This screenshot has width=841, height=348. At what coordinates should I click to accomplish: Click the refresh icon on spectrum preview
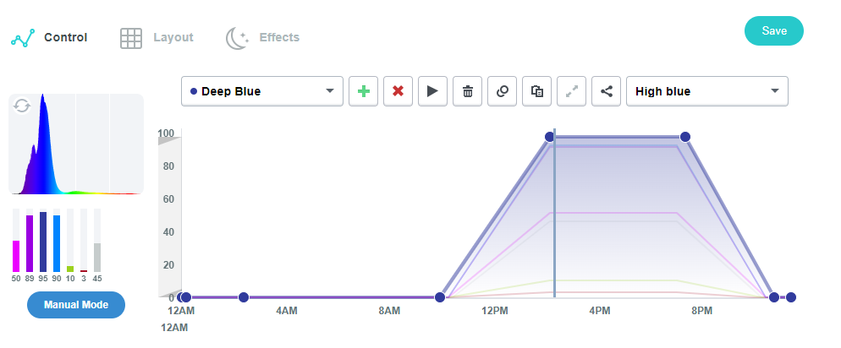pos(22,106)
